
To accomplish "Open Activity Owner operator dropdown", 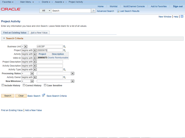I will click(x=35, y=77).
